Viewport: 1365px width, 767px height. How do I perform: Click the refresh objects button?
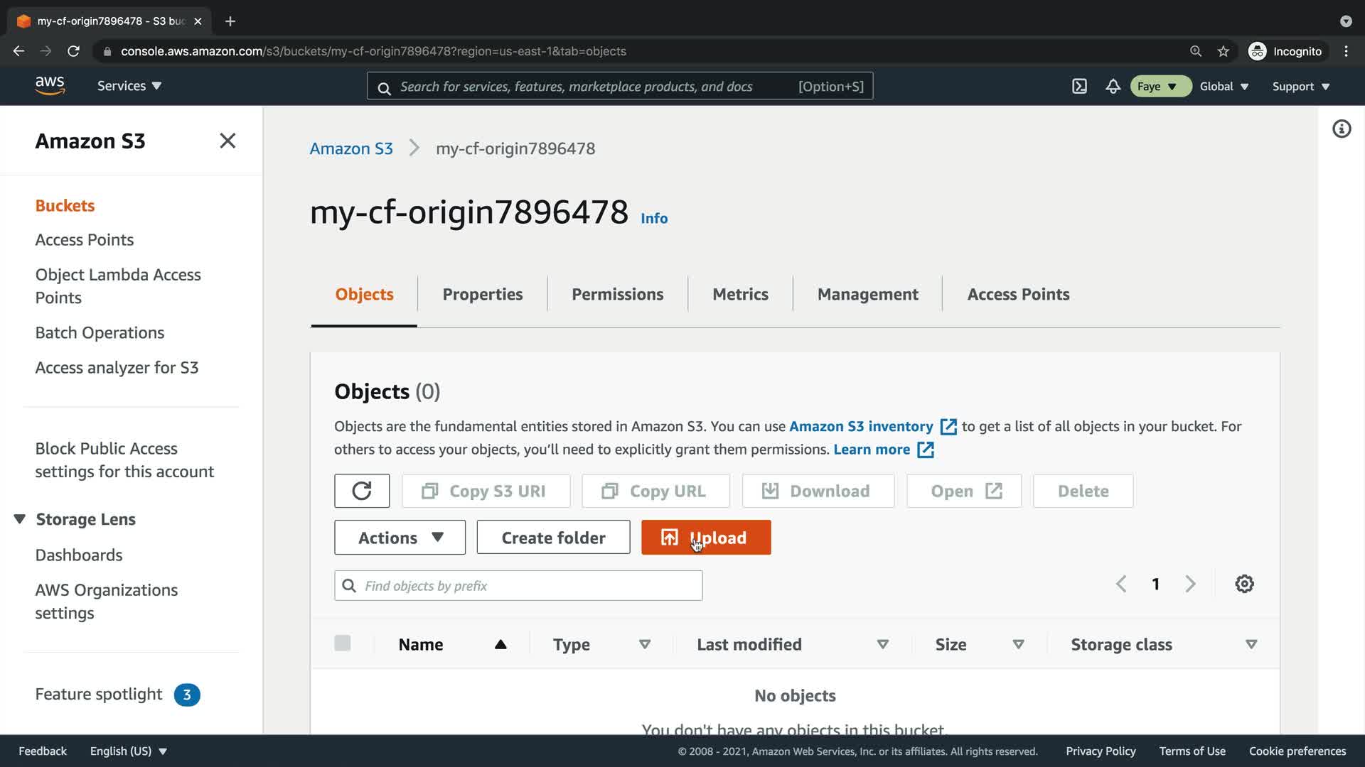tap(361, 491)
